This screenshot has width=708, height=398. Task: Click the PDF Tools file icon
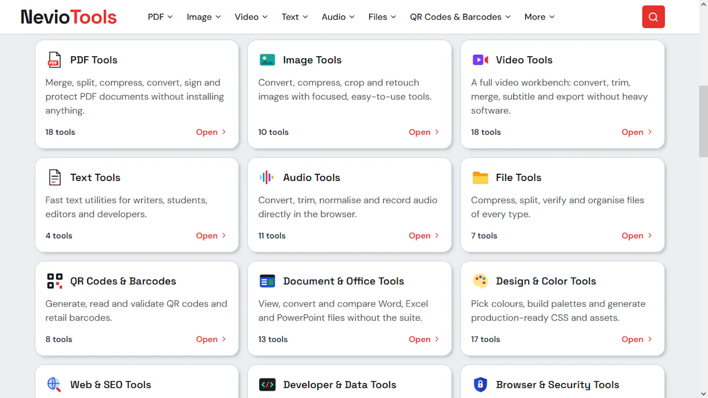54,60
